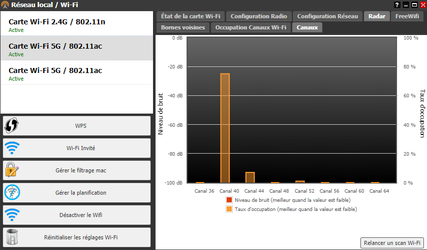The width and height of the screenshot is (427, 250).
Task: Click the Canal 44 occupancy bar
Action: point(250,177)
